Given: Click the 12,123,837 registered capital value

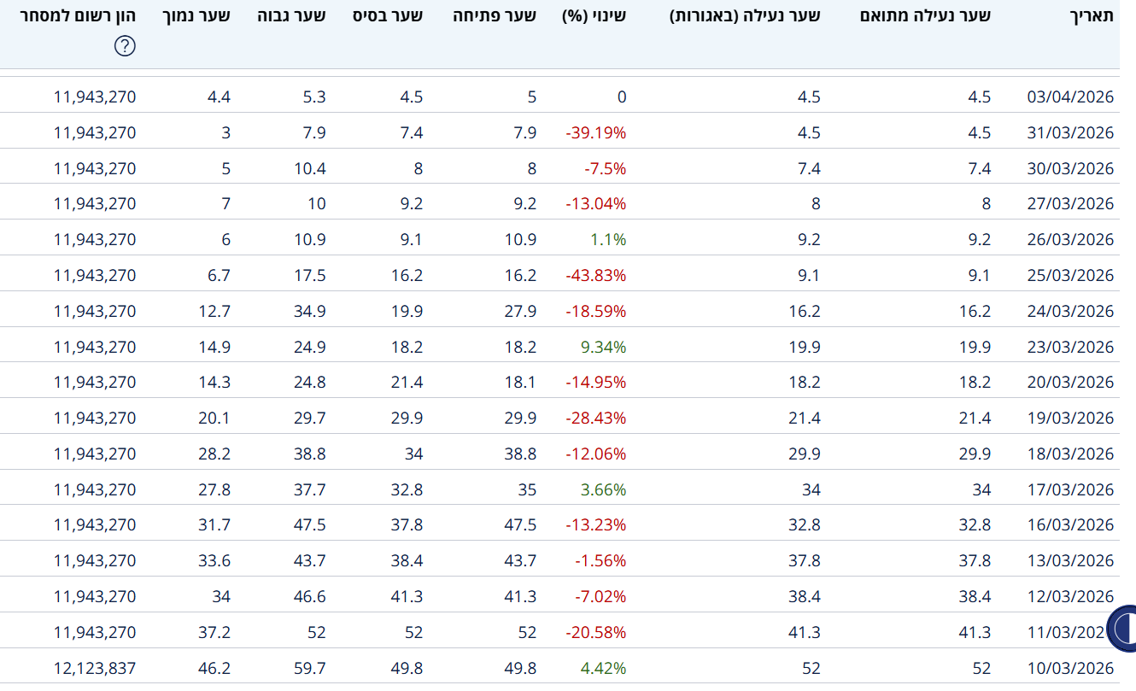Looking at the screenshot, I should click(94, 668).
